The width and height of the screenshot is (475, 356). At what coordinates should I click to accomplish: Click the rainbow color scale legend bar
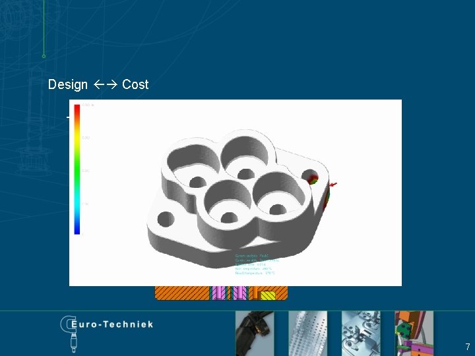(x=77, y=169)
